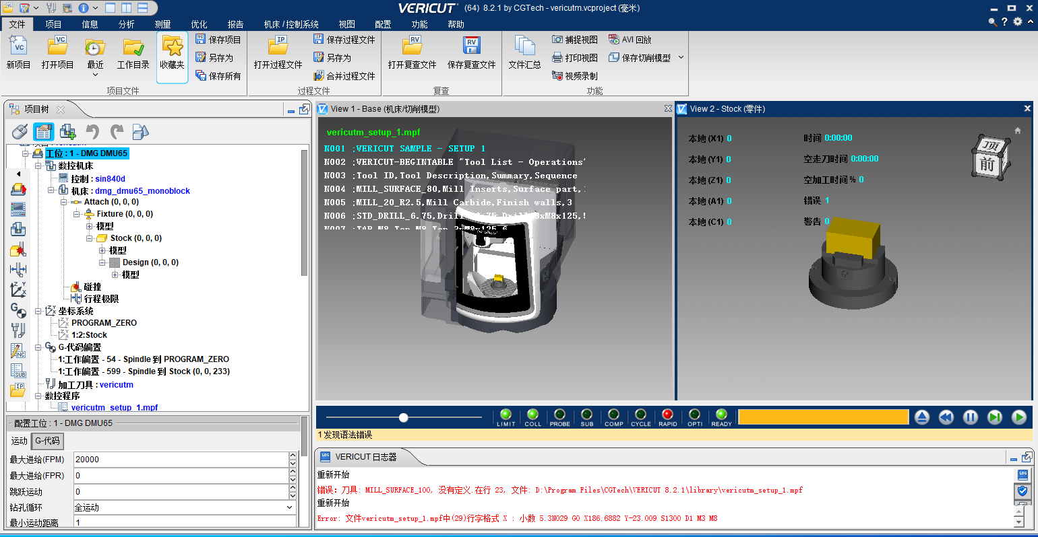1038x537 pixels.
Task: Collapse the 坐标系统 tree node
Action: (x=38, y=311)
